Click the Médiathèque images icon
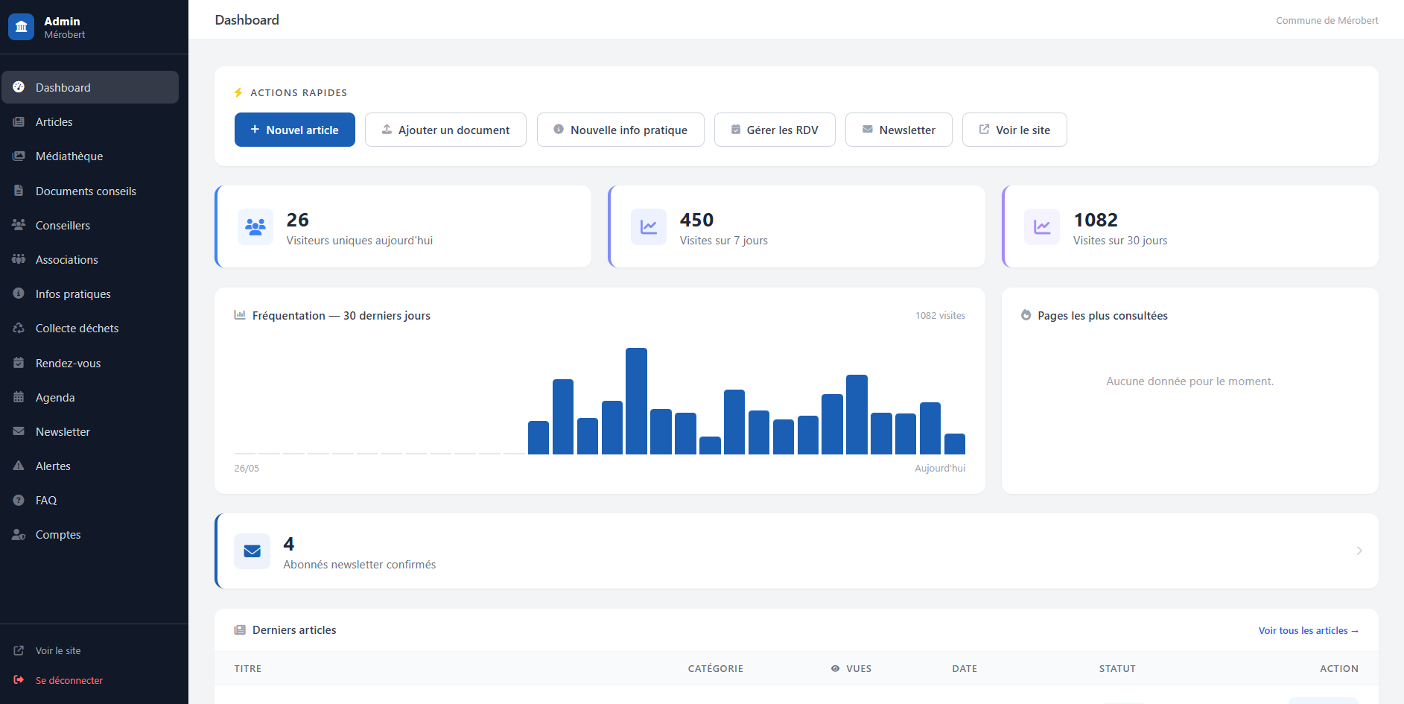This screenshot has width=1404, height=704. click(19, 156)
